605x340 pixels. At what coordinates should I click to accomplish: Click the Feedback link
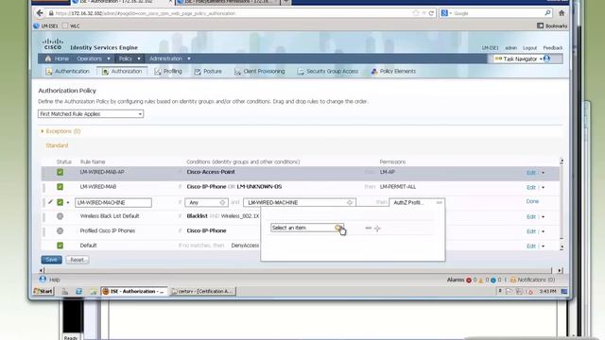pos(552,48)
